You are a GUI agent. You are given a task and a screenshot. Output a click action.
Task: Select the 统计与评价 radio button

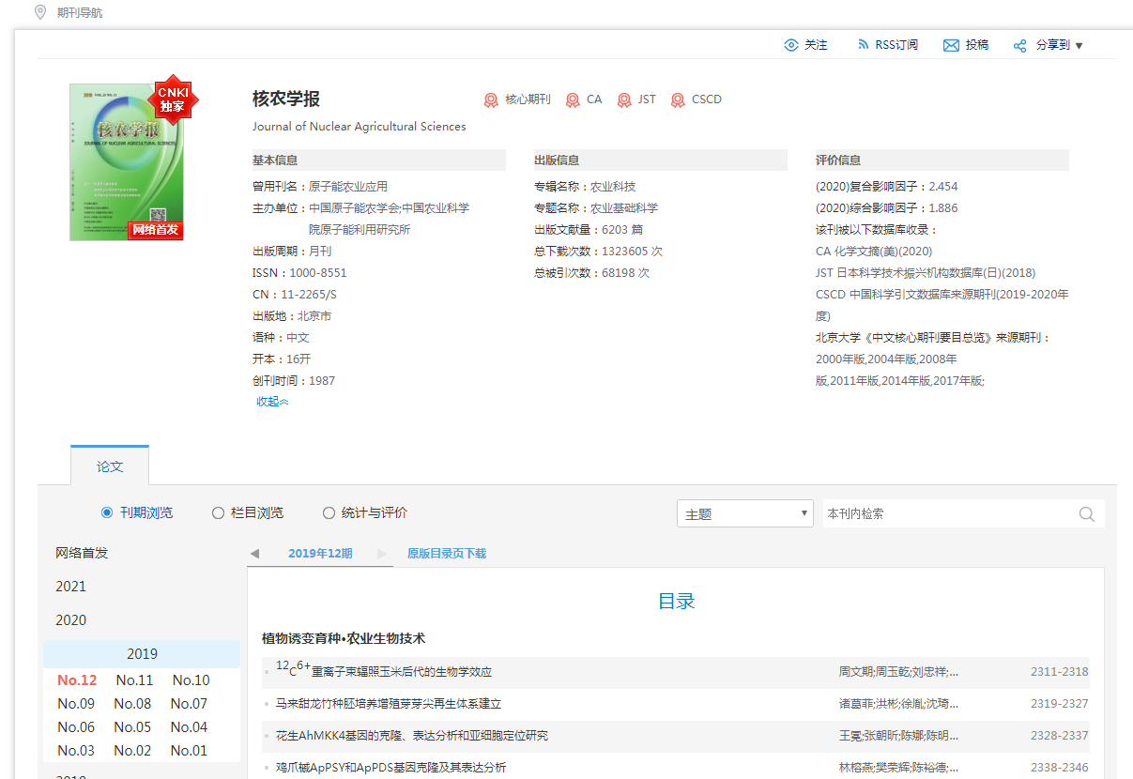329,512
